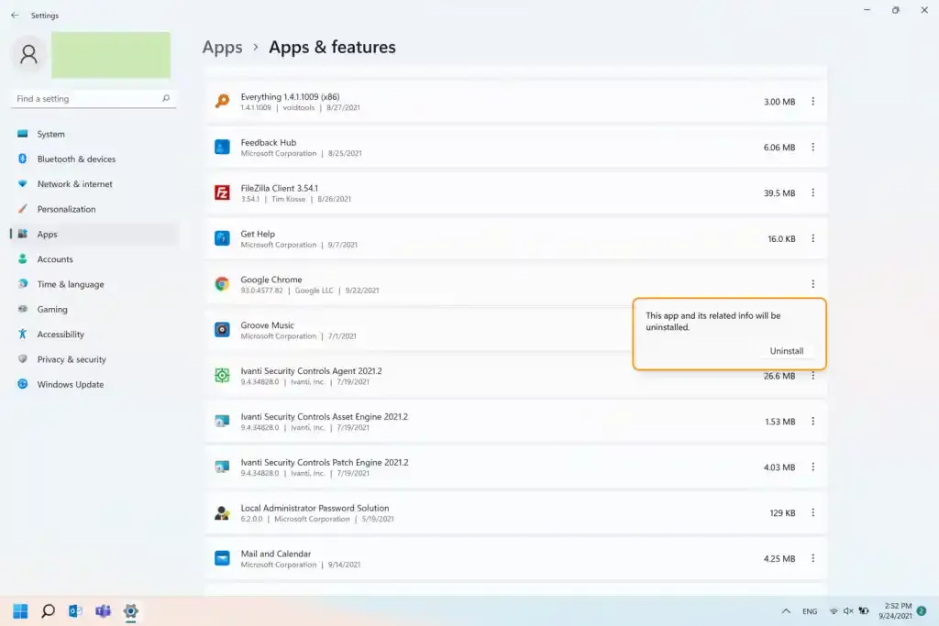Open Gaming settings
939x626 pixels.
coord(94,310)
